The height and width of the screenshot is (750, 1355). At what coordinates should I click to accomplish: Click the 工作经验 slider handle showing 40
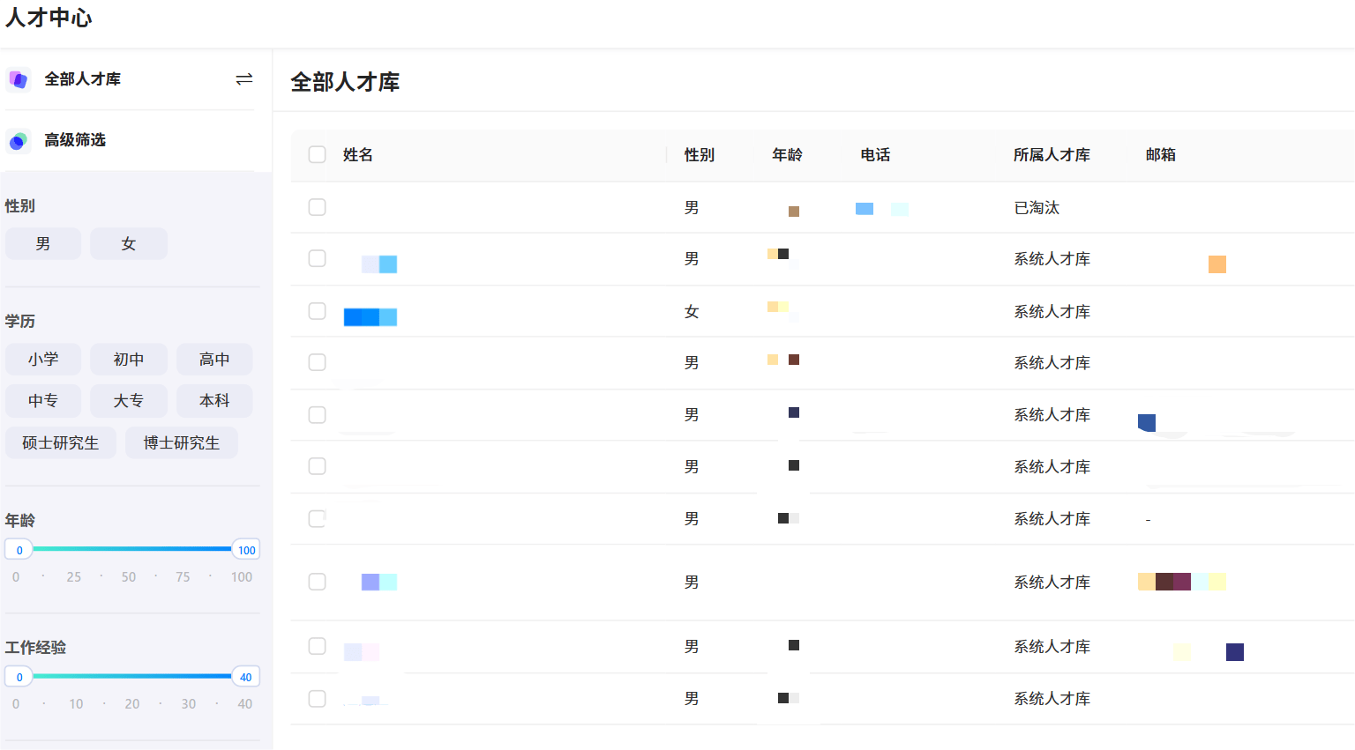click(245, 677)
